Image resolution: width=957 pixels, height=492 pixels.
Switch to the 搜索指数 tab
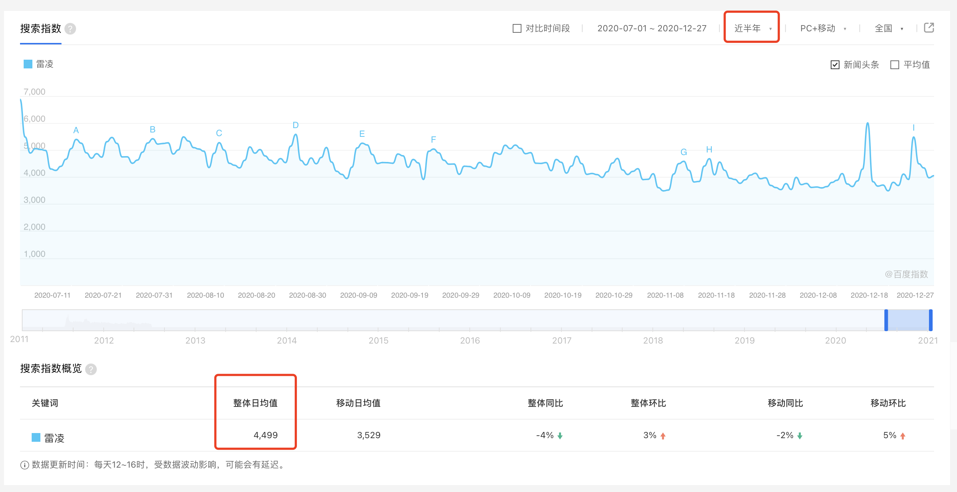click(40, 29)
